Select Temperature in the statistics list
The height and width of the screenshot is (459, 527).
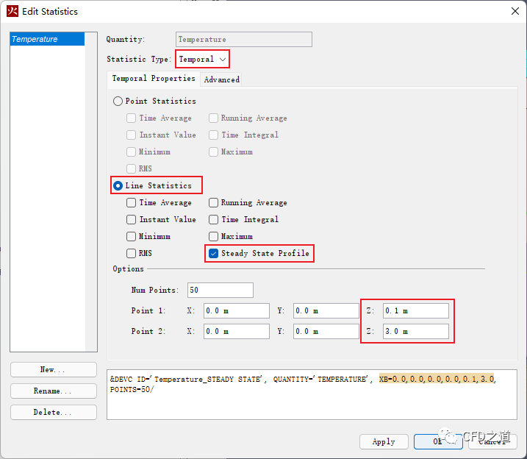(47, 39)
